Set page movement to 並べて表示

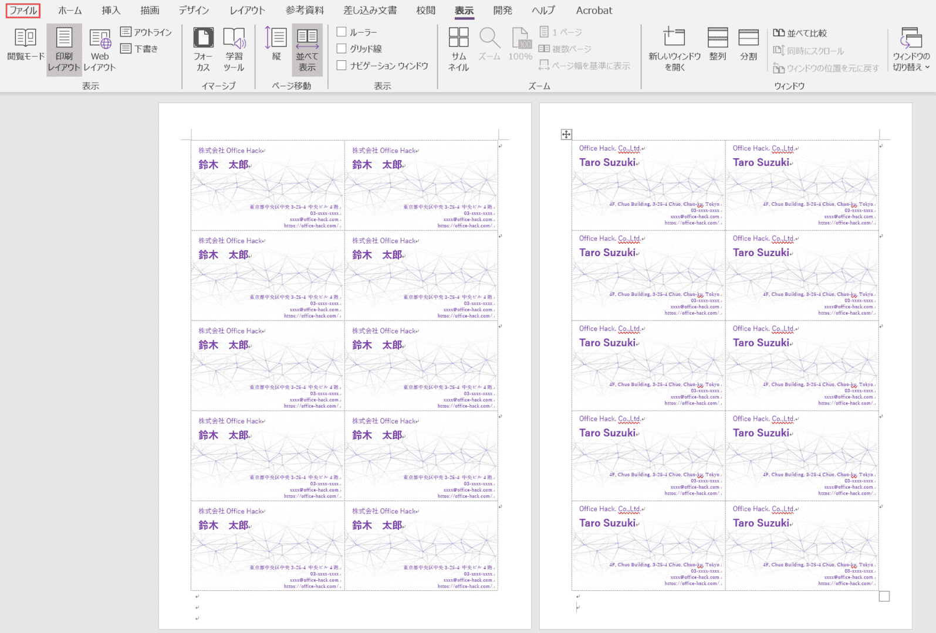[x=307, y=50]
